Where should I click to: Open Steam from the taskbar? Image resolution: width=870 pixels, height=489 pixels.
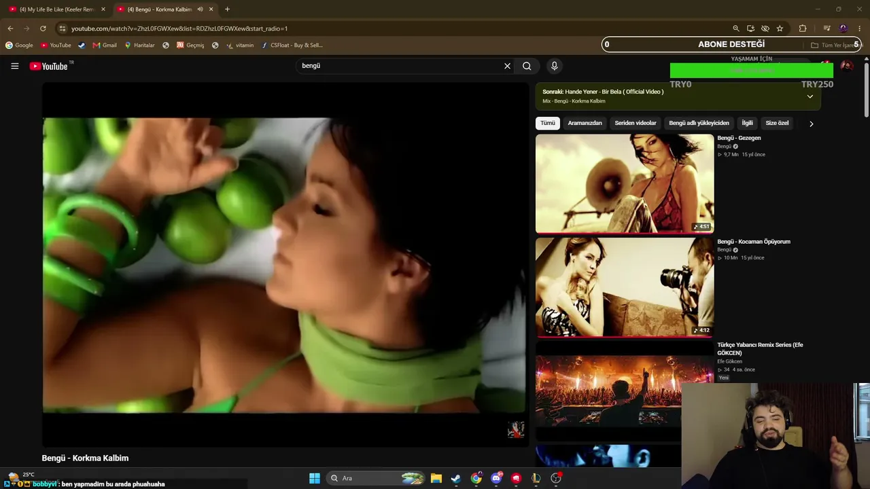[x=456, y=478]
